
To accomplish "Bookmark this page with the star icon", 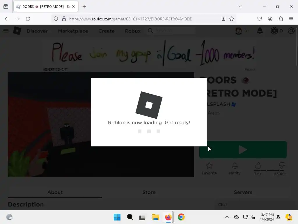I will pos(231,19).
